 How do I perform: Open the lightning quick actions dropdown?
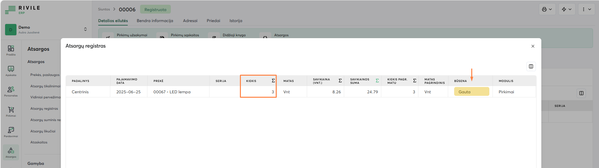point(567,9)
